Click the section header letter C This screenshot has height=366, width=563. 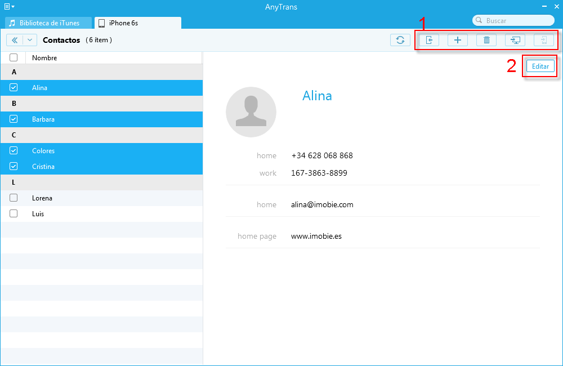point(14,135)
